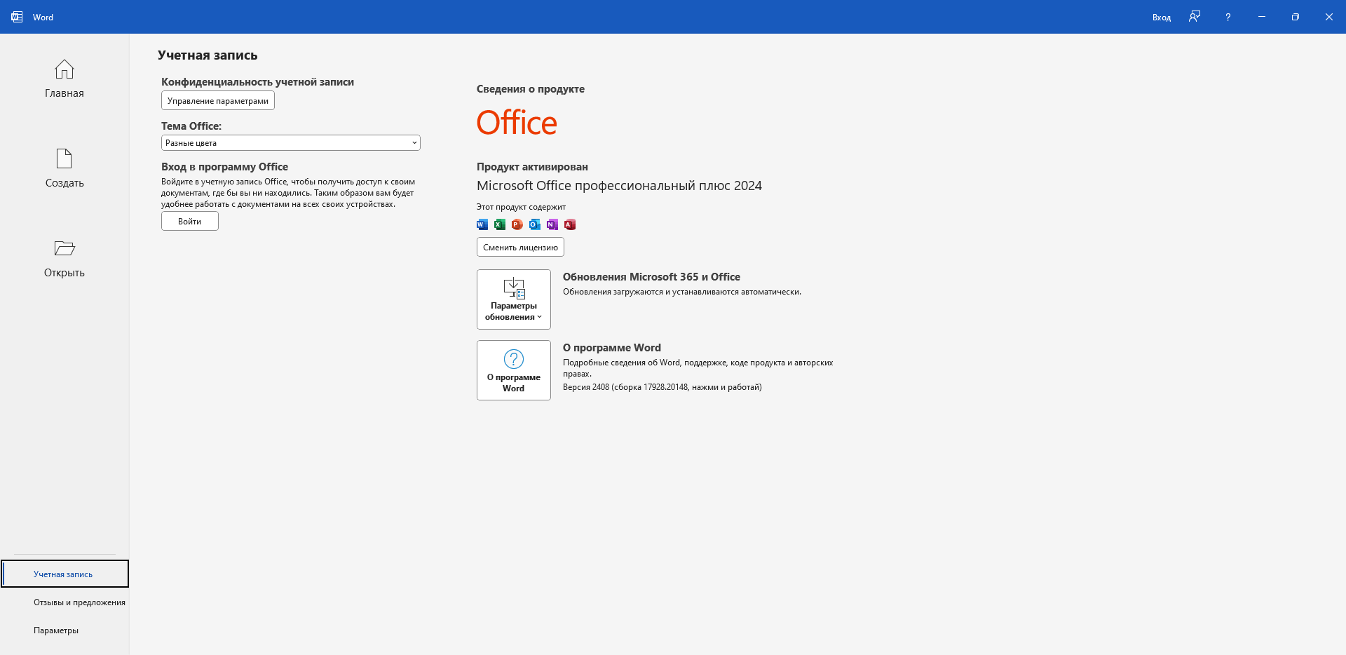Click the Тема Office: label
1346x655 pixels.
click(x=191, y=126)
